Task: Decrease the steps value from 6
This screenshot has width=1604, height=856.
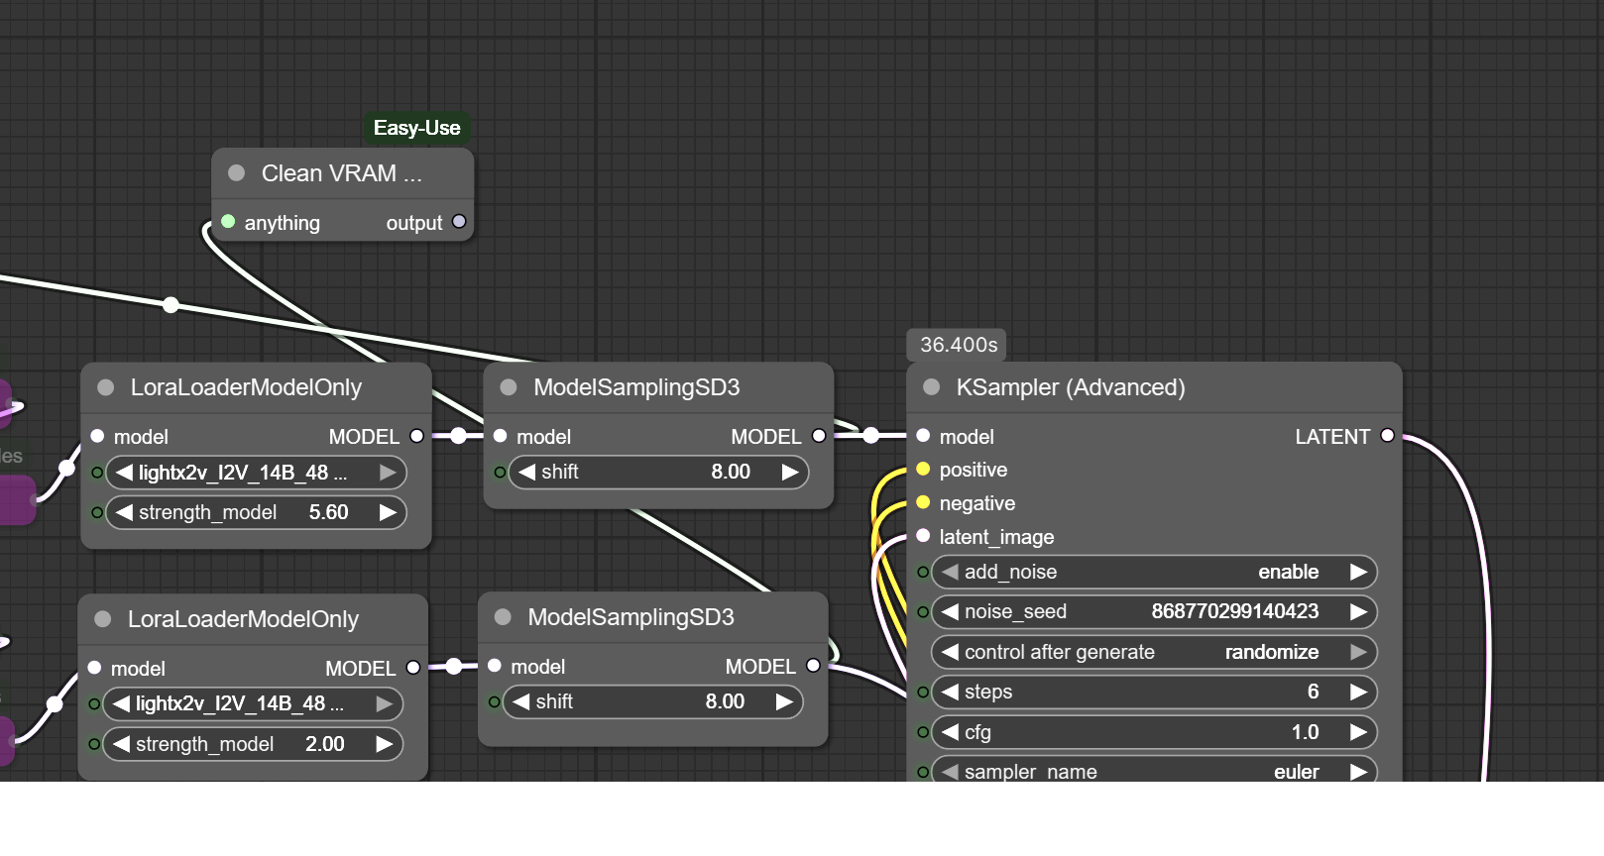Action: tap(950, 692)
